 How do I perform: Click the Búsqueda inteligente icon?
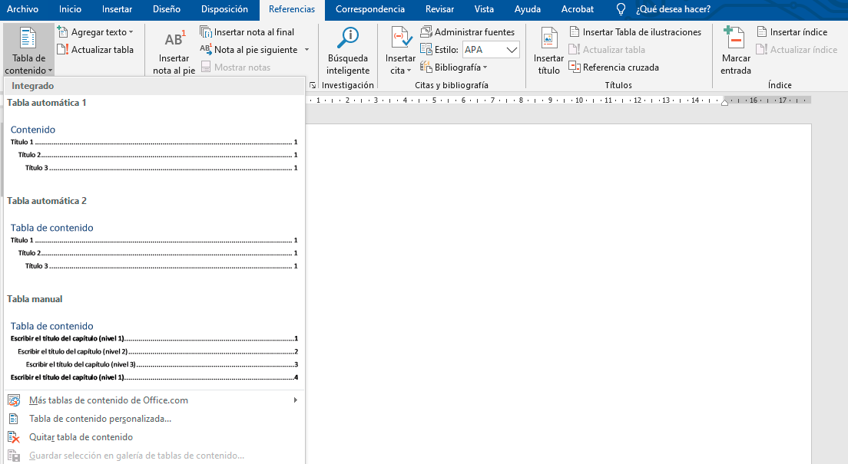(x=348, y=38)
